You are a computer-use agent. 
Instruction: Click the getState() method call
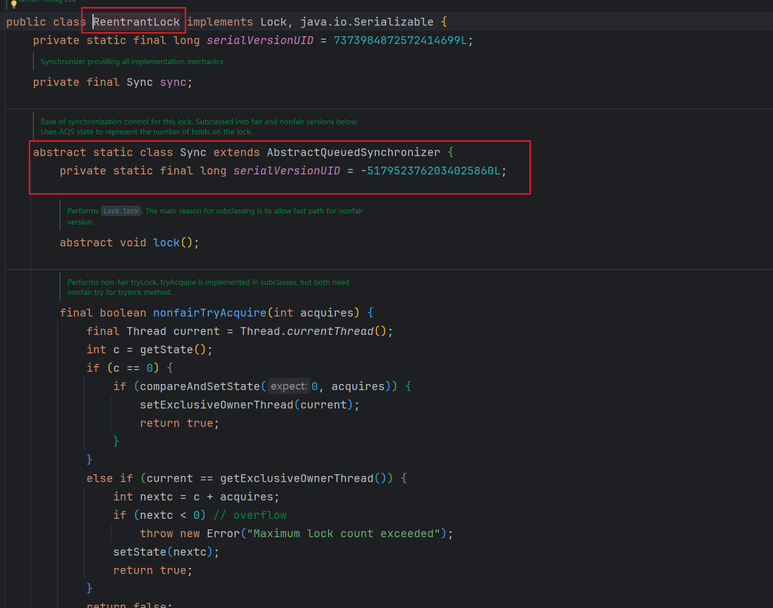coord(166,350)
